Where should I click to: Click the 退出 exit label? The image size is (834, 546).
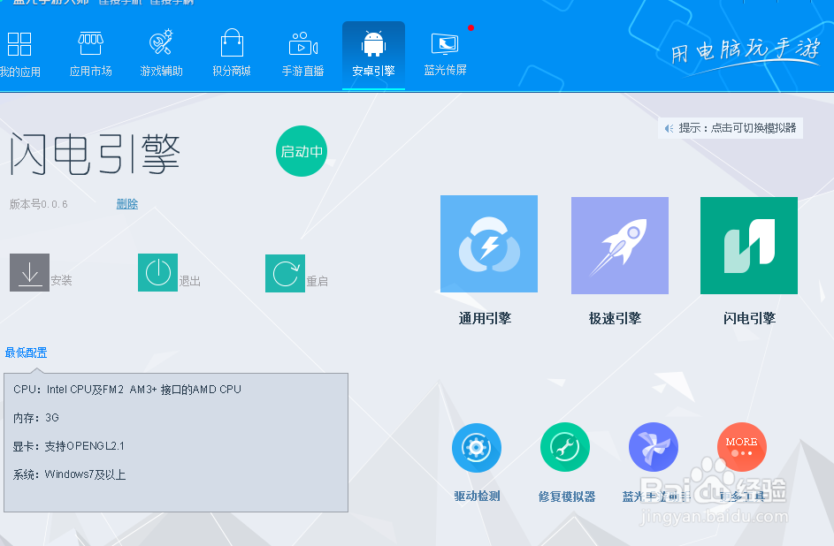coord(190,281)
